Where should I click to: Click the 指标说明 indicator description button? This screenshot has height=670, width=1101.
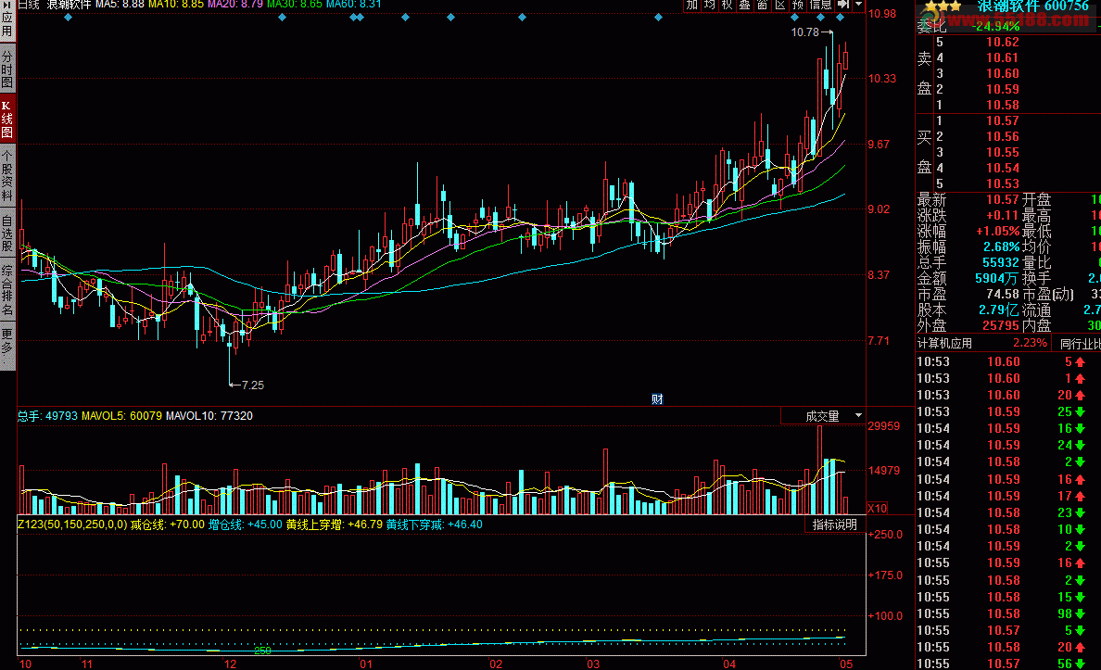pos(834,525)
